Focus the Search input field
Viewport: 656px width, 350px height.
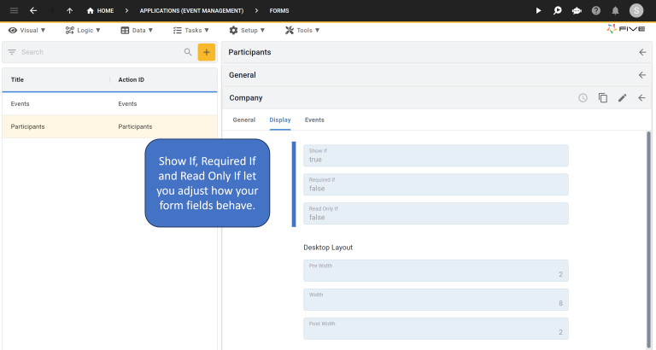[101, 52]
